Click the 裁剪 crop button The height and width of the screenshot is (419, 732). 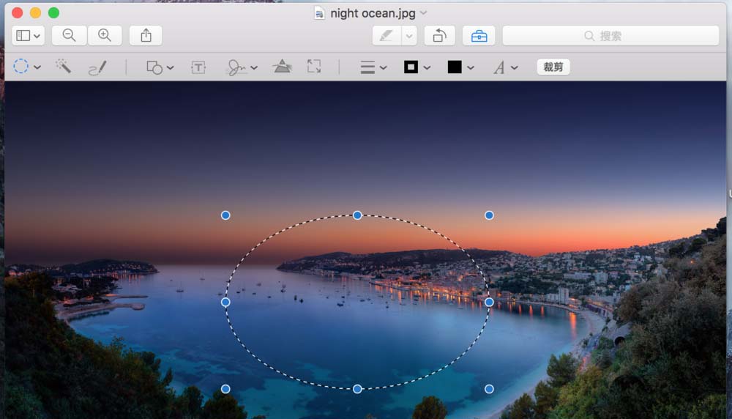point(553,67)
